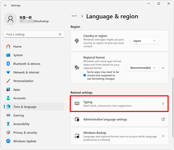Select System in the sidebar
Image resolution: width=174 pixels, height=150 pixels.
click(x=34, y=55)
